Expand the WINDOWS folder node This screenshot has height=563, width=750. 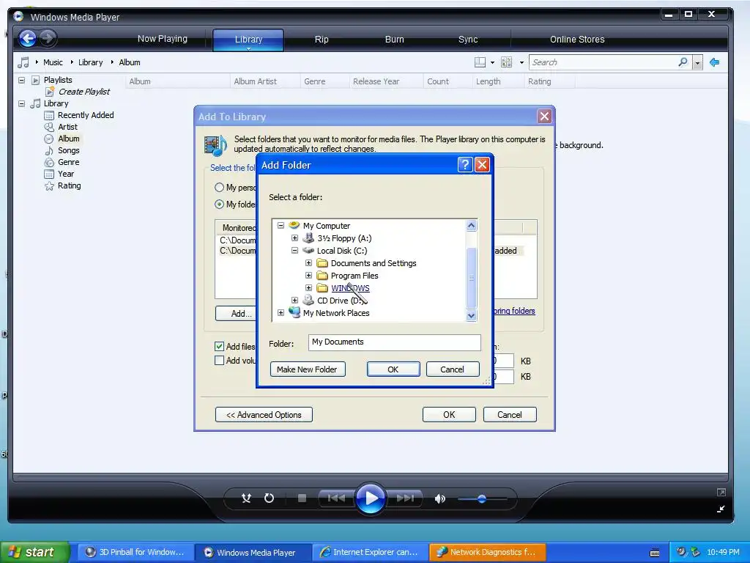(x=308, y=287)
